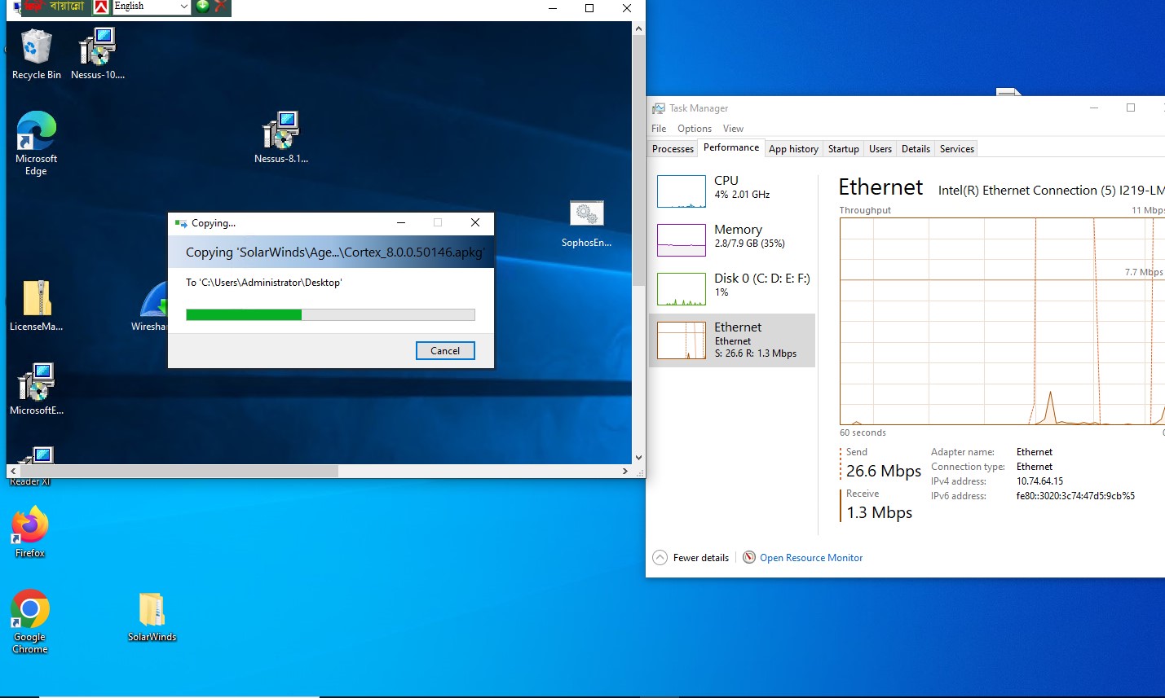Open the SolarWinds folder
Viewport: 1165px width, 698px height.
click(152, 617)
